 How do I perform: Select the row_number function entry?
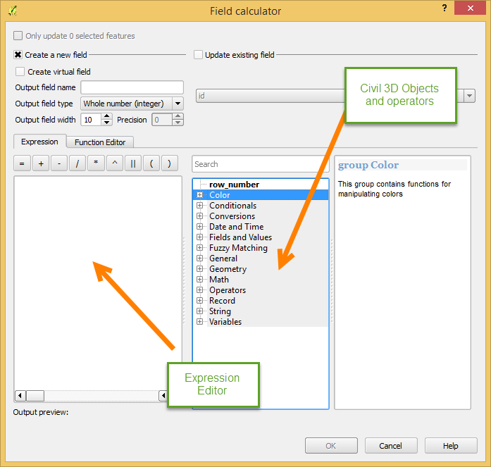tap(234, 185)
